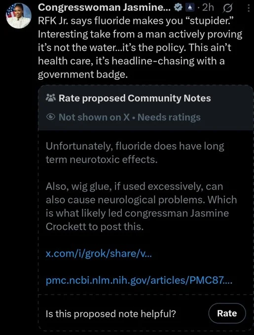Click the blue verified checkmark badge

coord(179,7)
